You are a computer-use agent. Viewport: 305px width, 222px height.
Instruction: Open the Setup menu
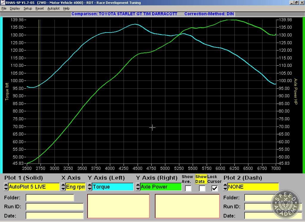click(x=28, y=8)
